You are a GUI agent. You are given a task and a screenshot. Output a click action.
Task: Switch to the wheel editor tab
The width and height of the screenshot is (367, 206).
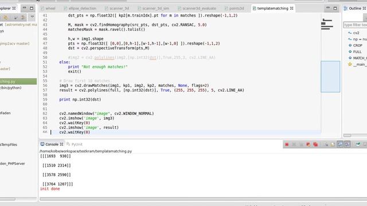tap(48, 9)
